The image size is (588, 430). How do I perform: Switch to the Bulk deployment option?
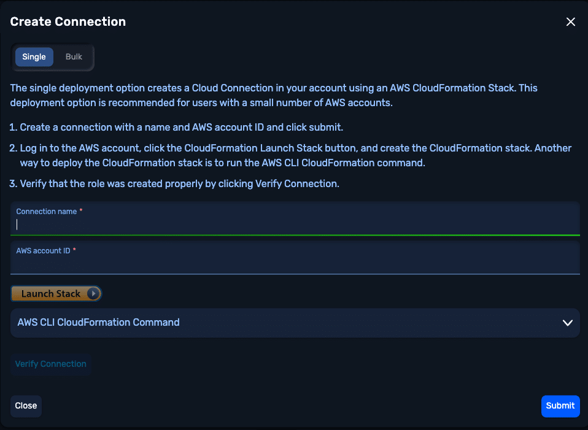point(74,56)
